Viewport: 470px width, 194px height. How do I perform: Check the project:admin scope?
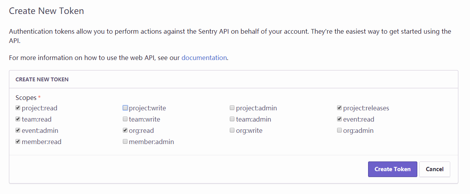click(232, 108)
